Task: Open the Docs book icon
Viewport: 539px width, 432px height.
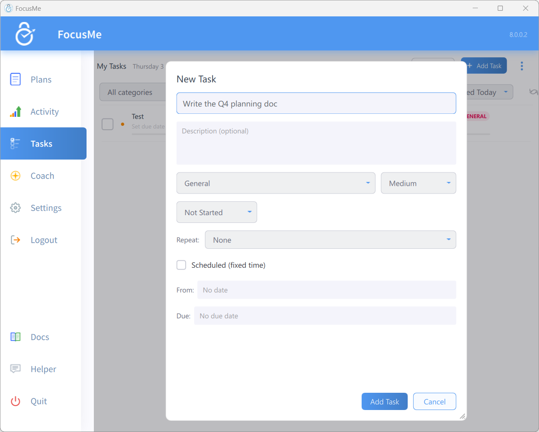Action: pos(15,337)
